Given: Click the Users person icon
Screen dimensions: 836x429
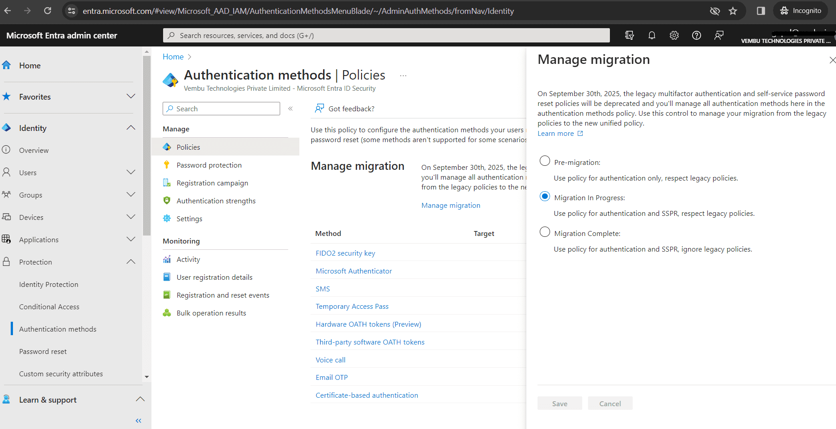Looking at the screenshot, I should [x=6, y=172].
